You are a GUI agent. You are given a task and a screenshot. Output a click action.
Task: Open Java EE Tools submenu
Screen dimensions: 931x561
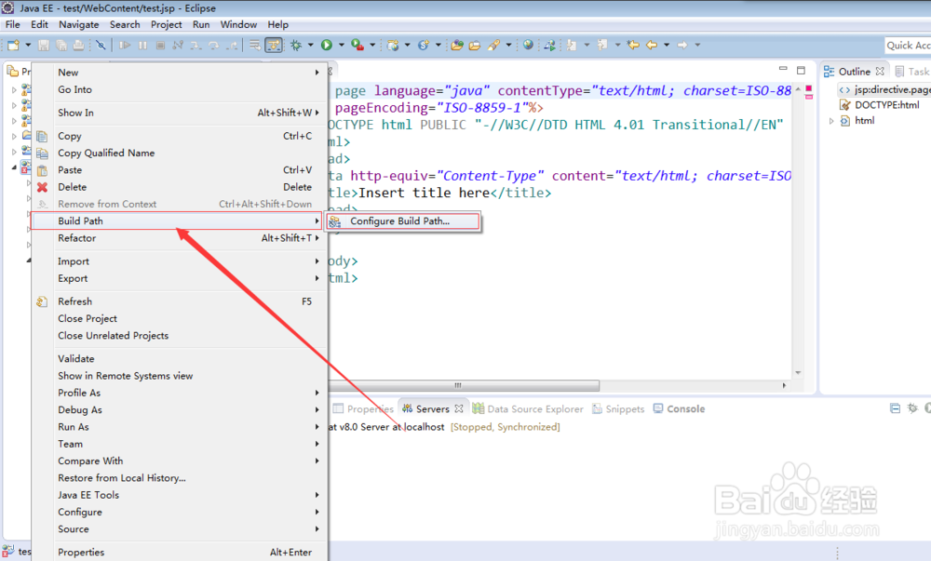[x=180, y=495]
